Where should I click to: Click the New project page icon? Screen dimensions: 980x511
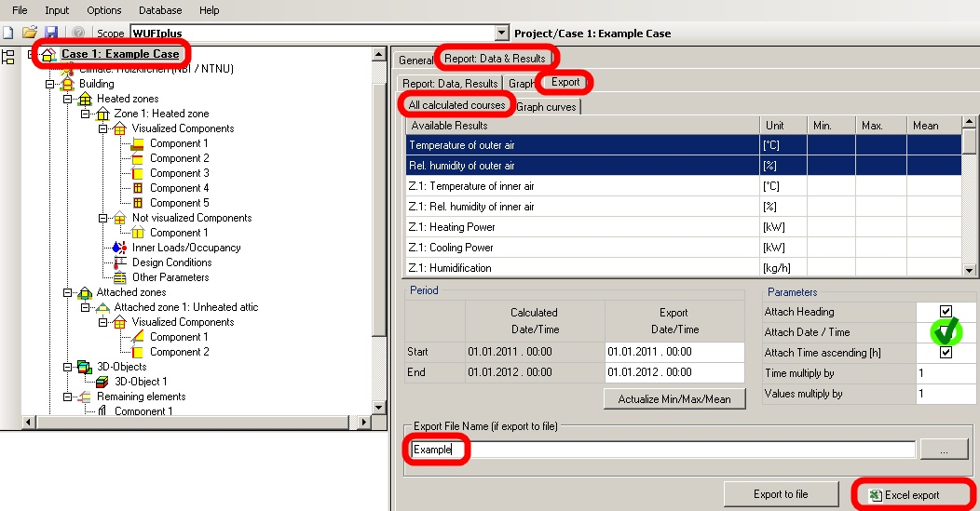[7, 33]
